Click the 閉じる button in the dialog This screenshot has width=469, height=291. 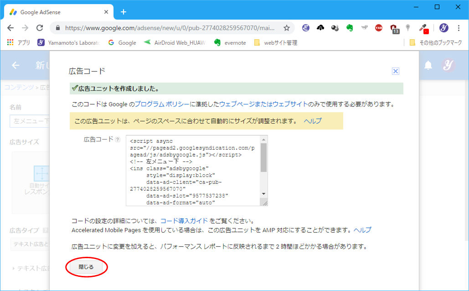pyautogui.click(x=86, y=267)
